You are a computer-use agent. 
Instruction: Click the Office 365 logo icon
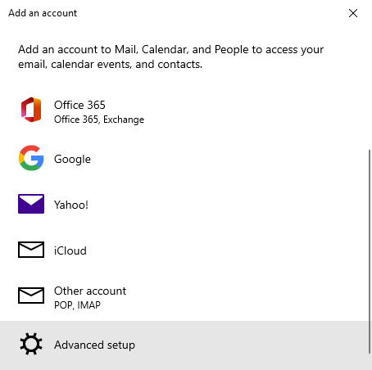31,110
